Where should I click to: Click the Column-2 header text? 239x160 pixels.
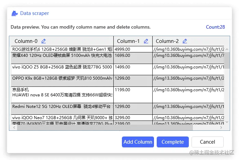167,41
